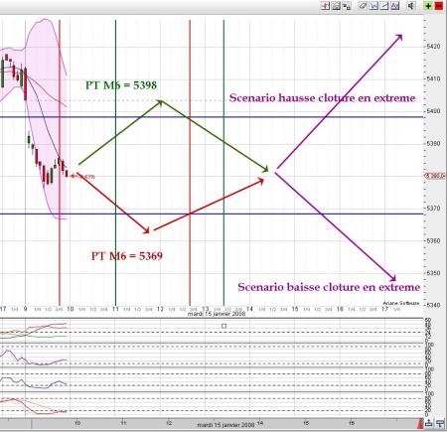This screenshot has height=432, width=447.
Task: Click the green plus zoom-in button
Action: pos(428,6)
